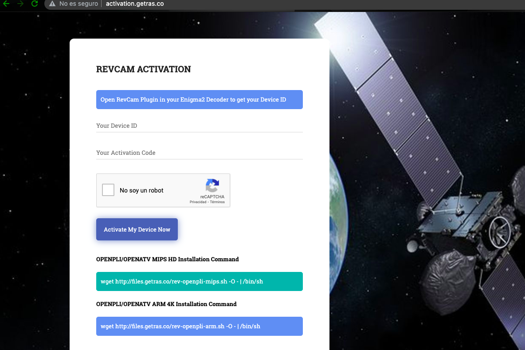Click the OPENPLI/OPENATV ARM 4K heading
This screenshot has width=525, height=350.
click(166, 304)
